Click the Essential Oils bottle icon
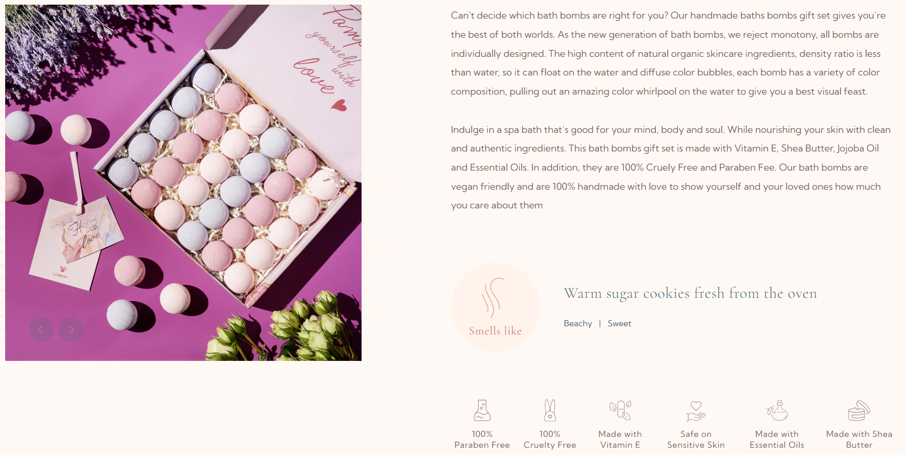 click(777, 411)
